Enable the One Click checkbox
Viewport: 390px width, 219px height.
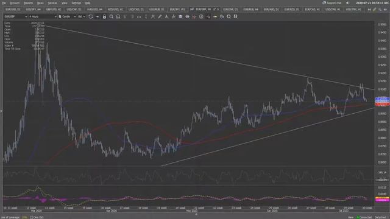(32, 217)
